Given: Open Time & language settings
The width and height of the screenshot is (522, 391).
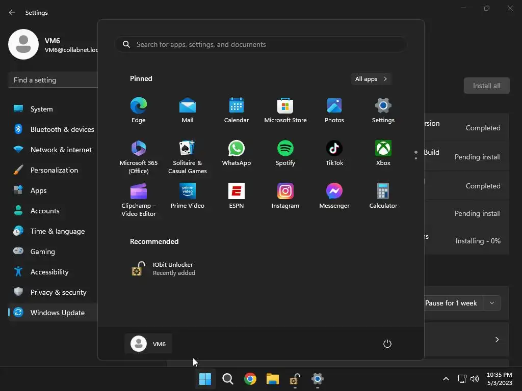Looking at the screenshot, I should [x=53, y=231].
